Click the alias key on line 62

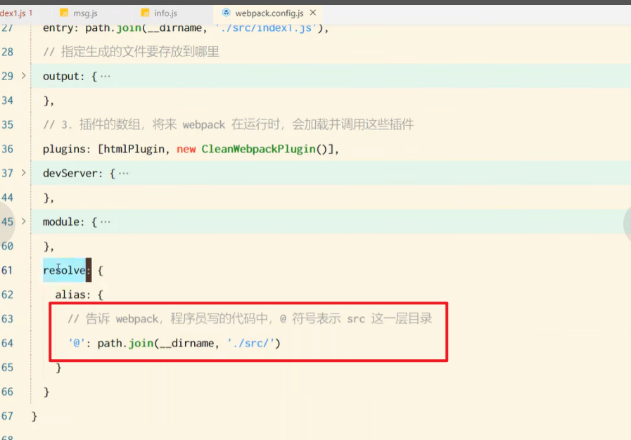click(70, 295)
